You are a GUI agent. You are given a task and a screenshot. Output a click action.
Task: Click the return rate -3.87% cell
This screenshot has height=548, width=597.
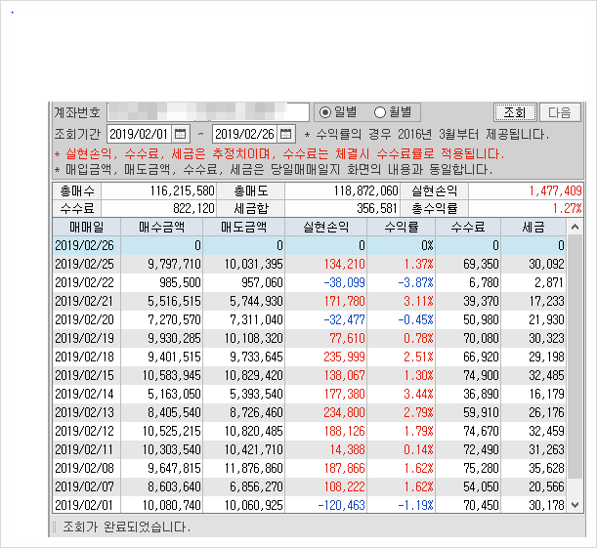tap(402, 282)
